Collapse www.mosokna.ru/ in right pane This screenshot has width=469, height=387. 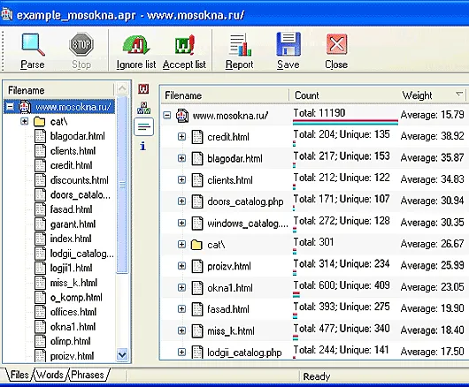[167, 115]
